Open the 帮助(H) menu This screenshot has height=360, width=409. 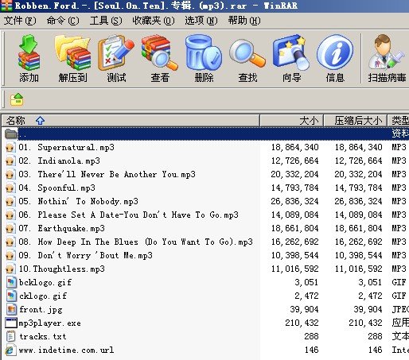pyautogui.click(x=244, y=21)
